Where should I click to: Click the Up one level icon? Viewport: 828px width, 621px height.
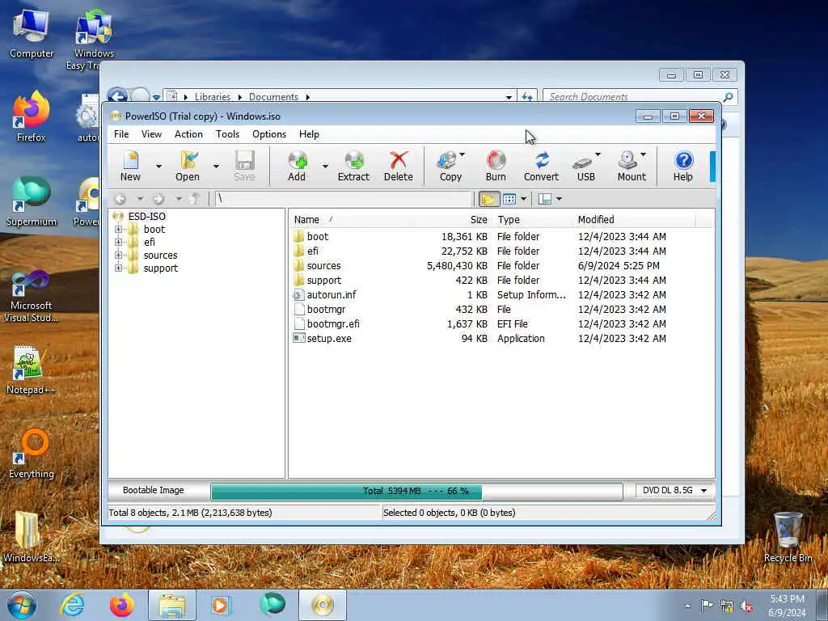coord(196,199)
